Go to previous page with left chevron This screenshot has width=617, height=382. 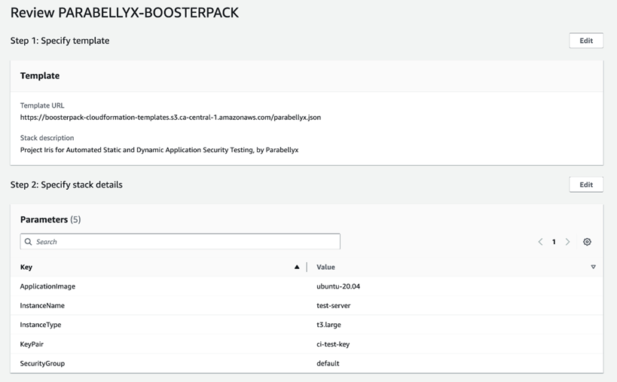coord(540,242)
